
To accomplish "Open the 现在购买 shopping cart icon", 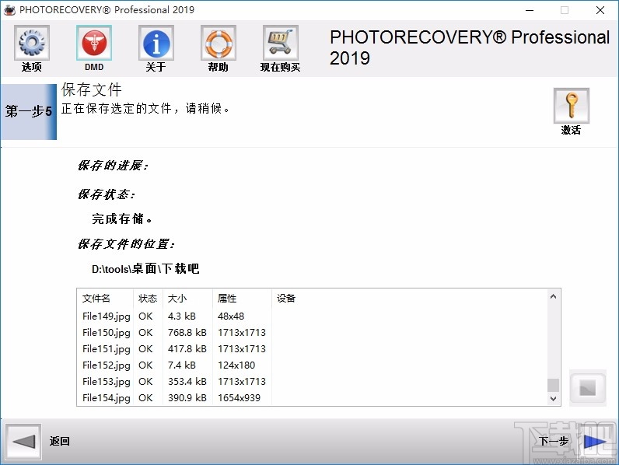I will (280, 43).
